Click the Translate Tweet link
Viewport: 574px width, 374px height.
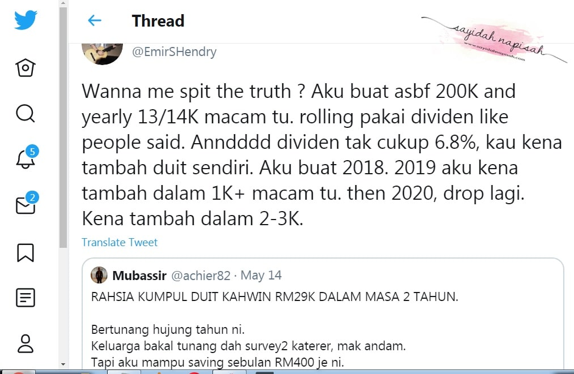(x=120, y=242)
